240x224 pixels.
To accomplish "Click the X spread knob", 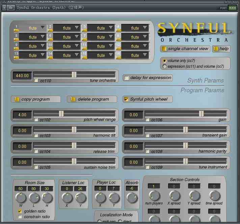I will click(174, 196).
